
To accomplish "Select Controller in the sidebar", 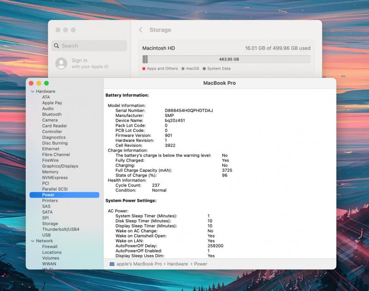I will pos(52,132).
